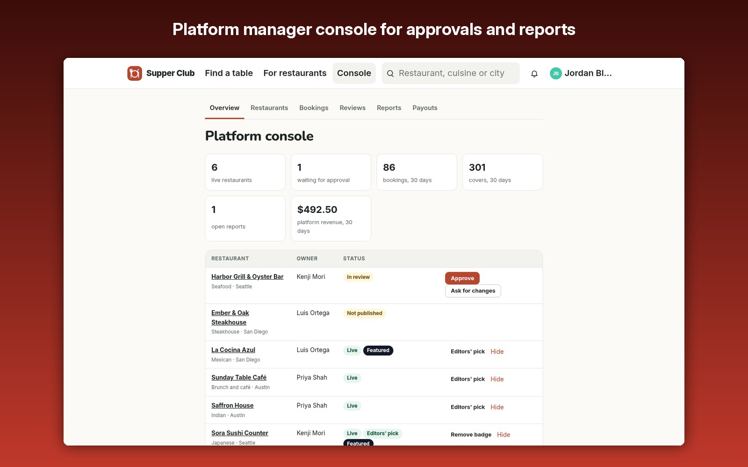Remove badge from Sora Sushi Counter
Image resolution: width=748 pixels, height=467 pixels.
tap(471, 435)
